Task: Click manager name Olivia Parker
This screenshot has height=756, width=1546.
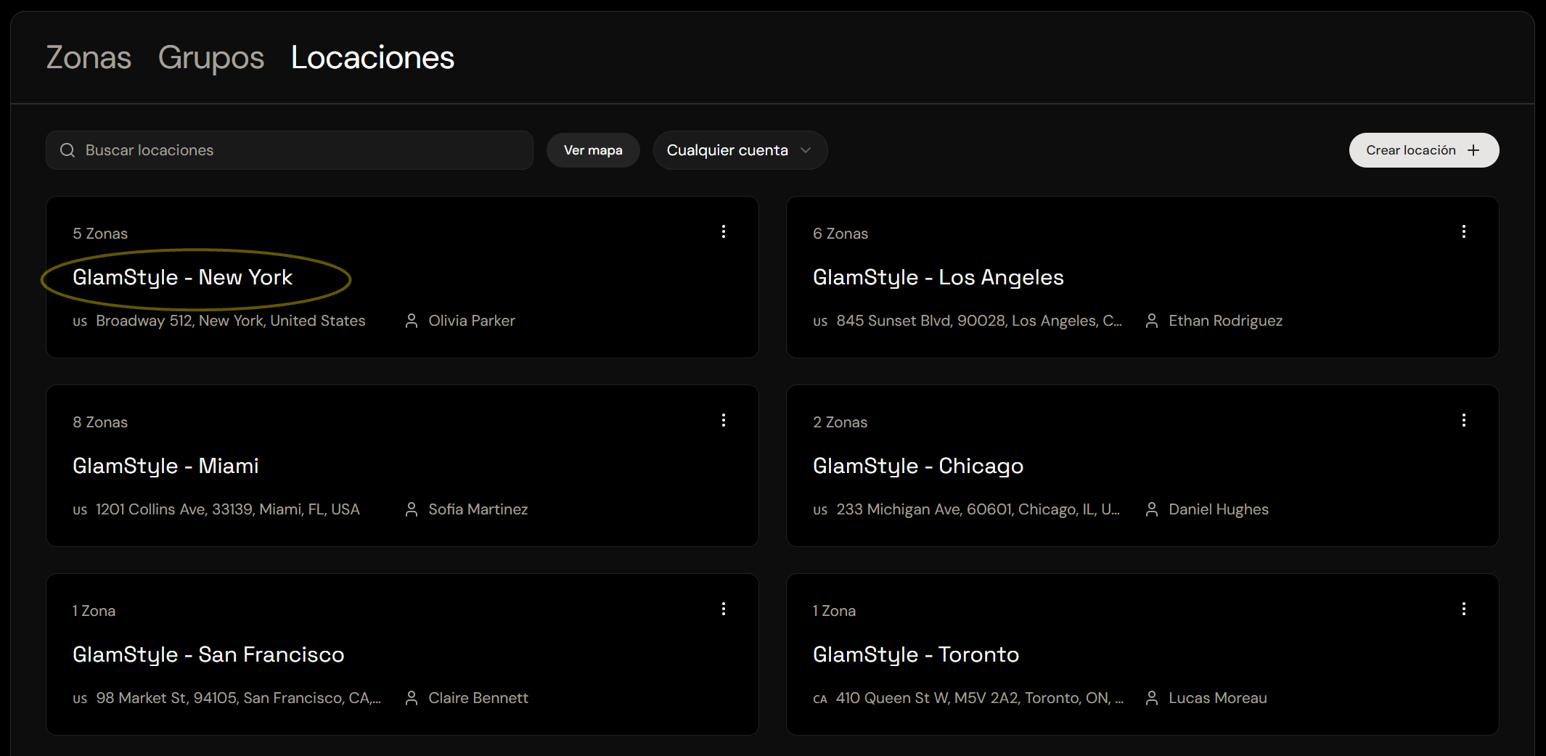Action: coord(472,321)
